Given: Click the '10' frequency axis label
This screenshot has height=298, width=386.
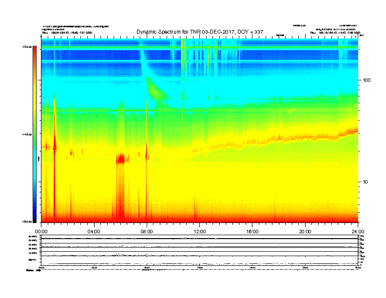Looking at the screenshot, I should click(x=365, y=182).
